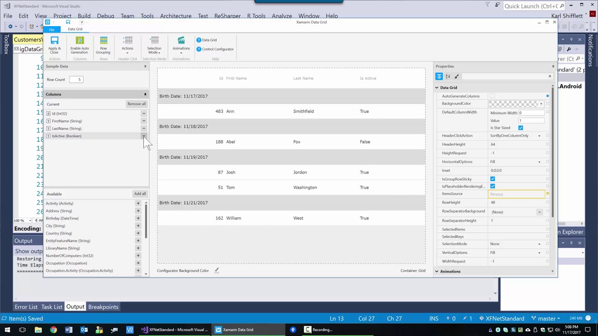Collapse the Data Grid property category
This screenshot has height=336, width=598.
437,88
